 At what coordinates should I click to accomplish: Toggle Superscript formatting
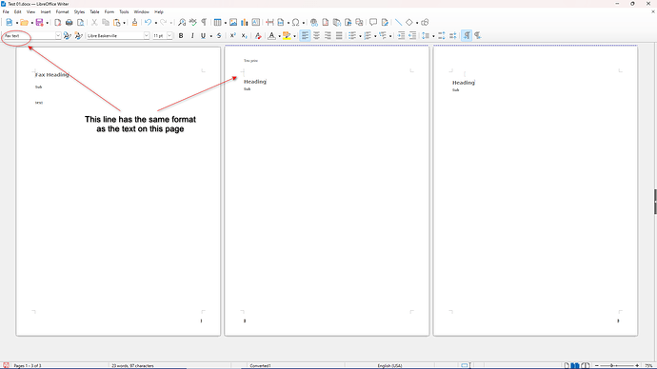(233, 36)
